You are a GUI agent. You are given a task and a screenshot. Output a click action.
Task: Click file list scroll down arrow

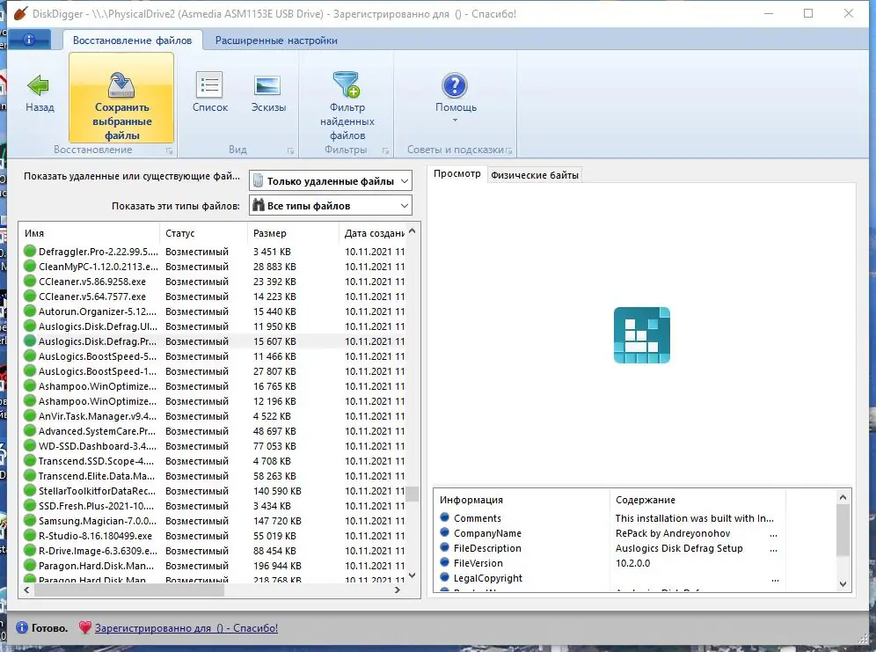click(x=412, y=575)
